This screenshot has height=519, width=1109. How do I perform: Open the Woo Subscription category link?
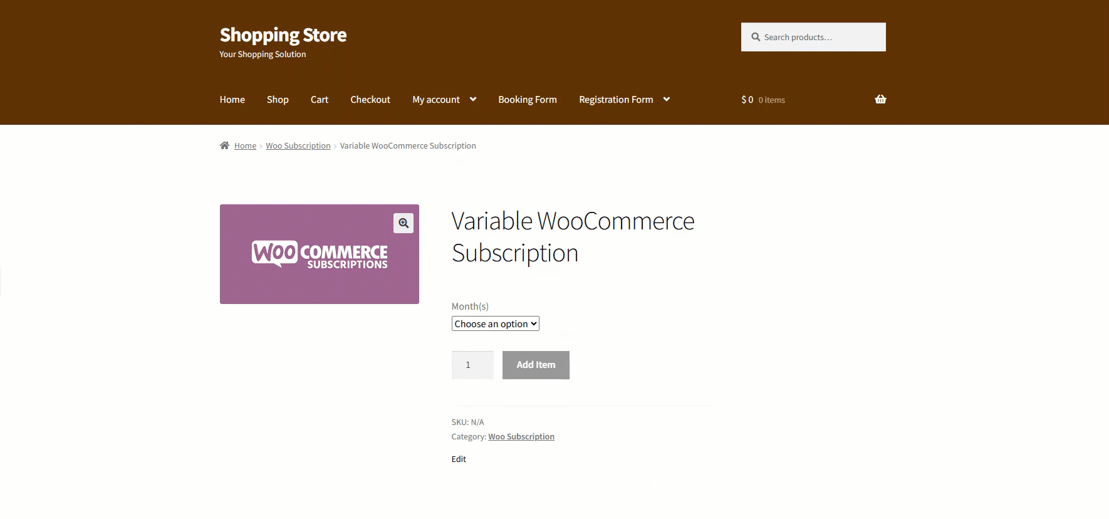(521, 436)
